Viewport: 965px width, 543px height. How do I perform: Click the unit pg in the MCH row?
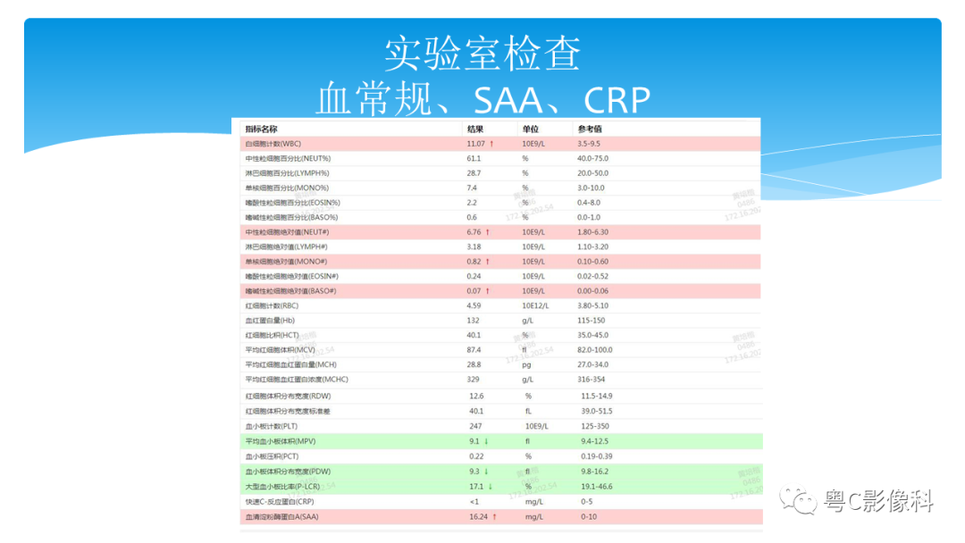526,365
